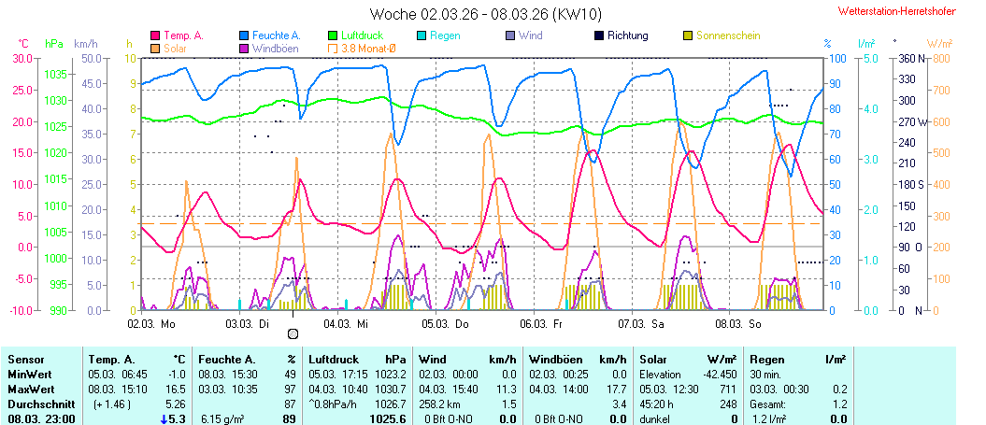986x425 pixels.
Task: Click the yellow Sonnenschein legend swatch
Action: 688,35
